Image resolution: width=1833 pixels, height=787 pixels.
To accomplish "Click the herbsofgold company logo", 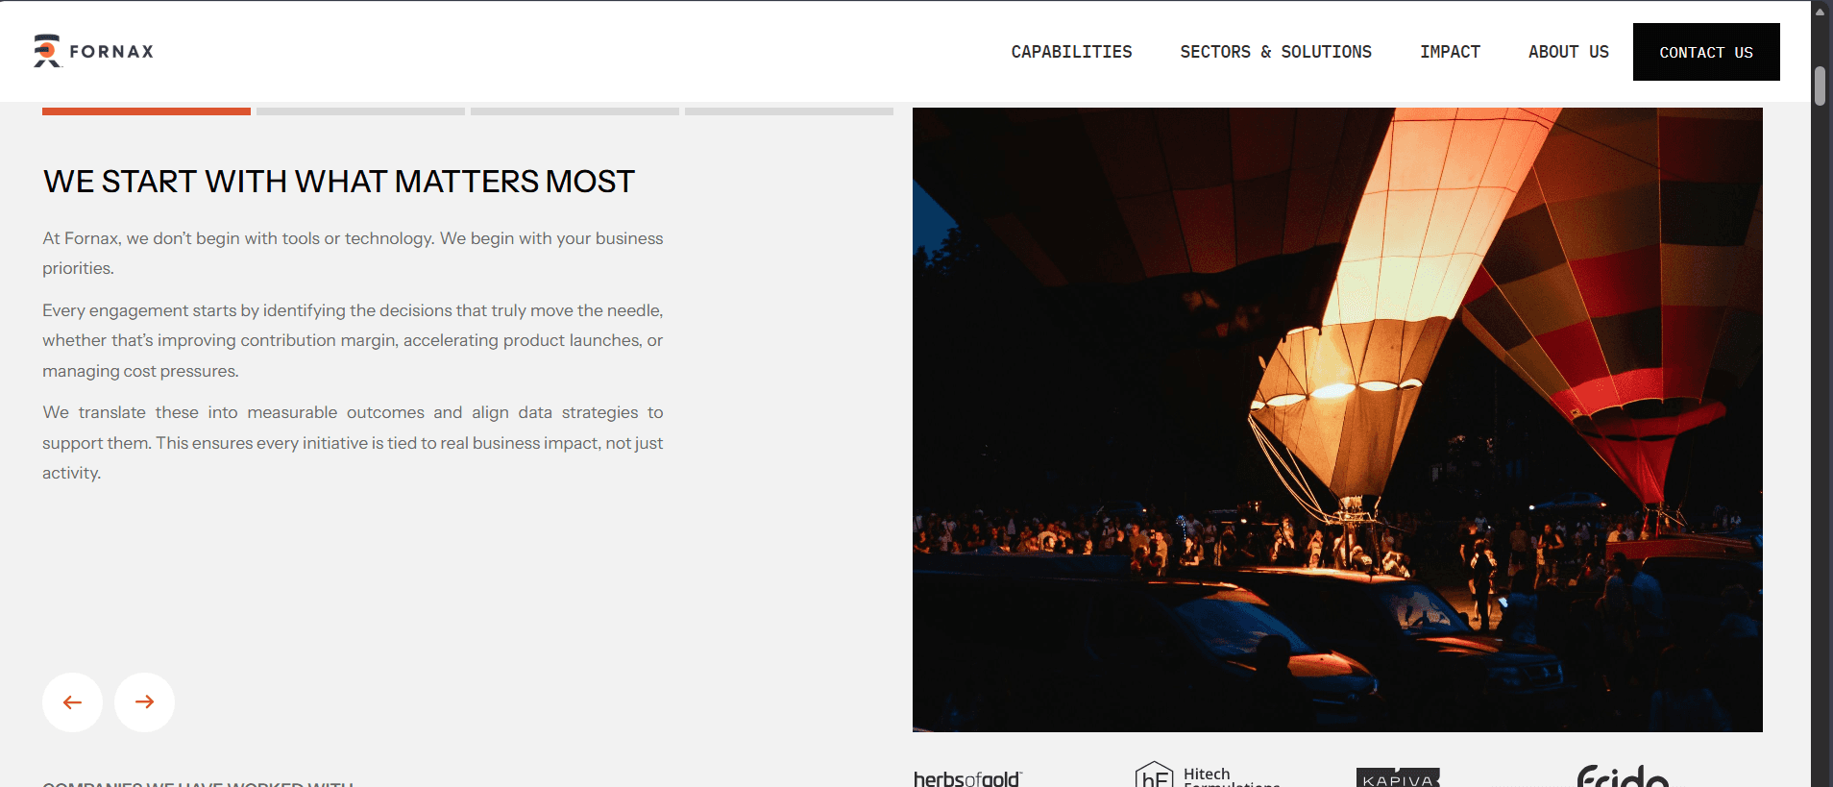I will 968,778.
